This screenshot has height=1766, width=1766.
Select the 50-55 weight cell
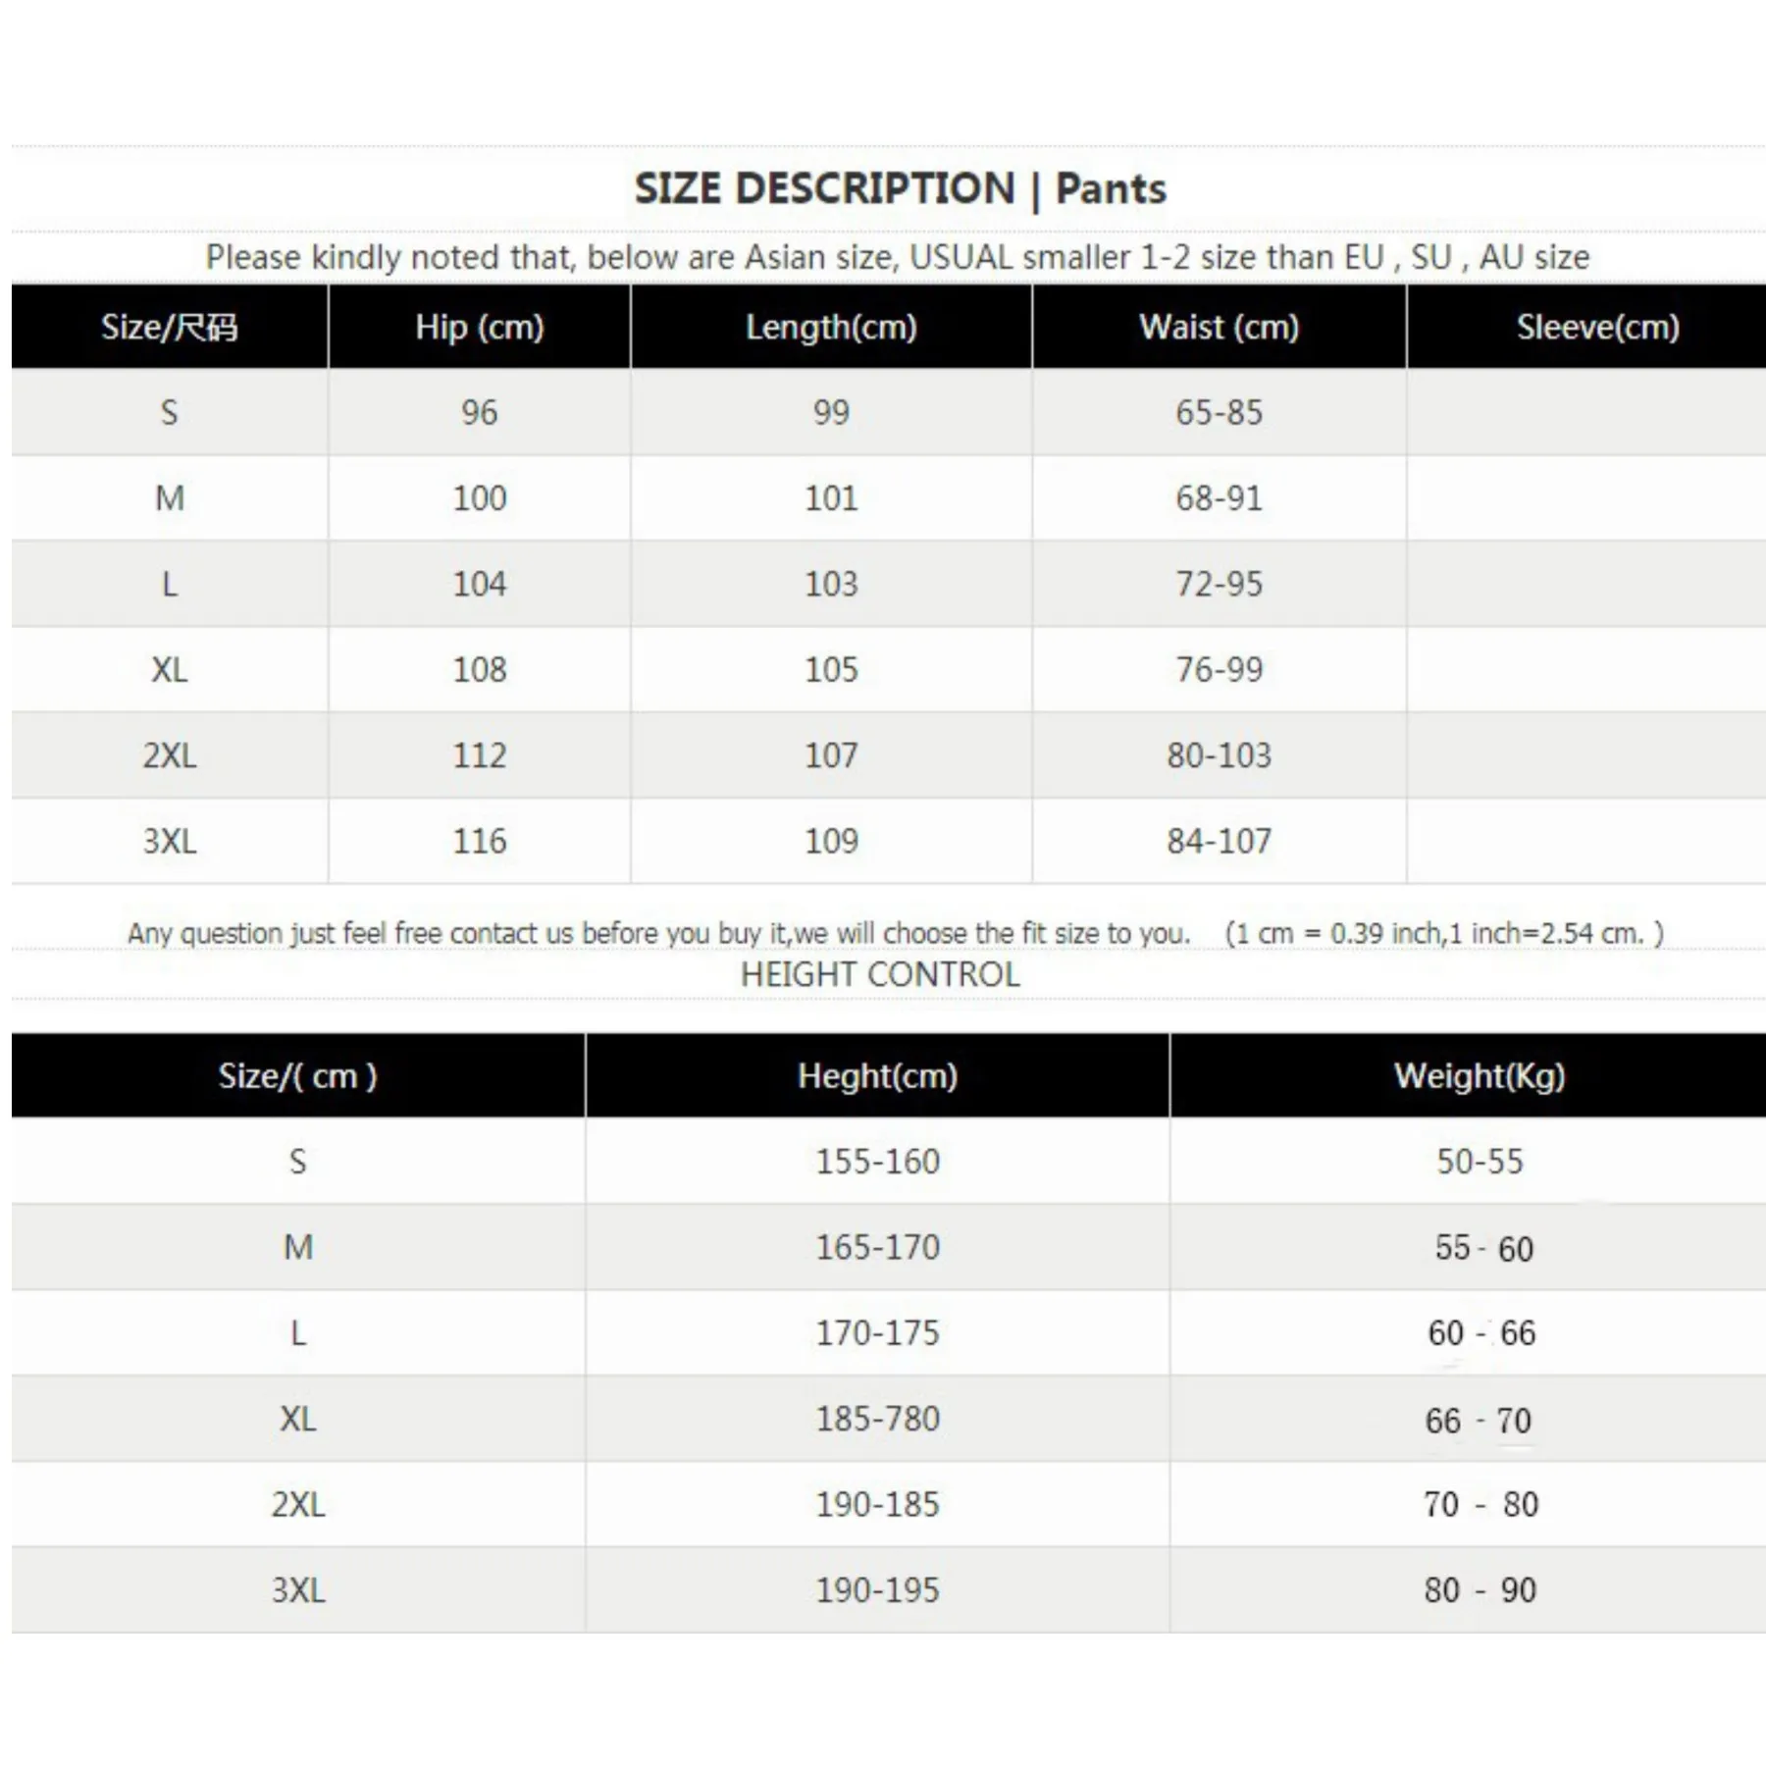(1480, 1162)
